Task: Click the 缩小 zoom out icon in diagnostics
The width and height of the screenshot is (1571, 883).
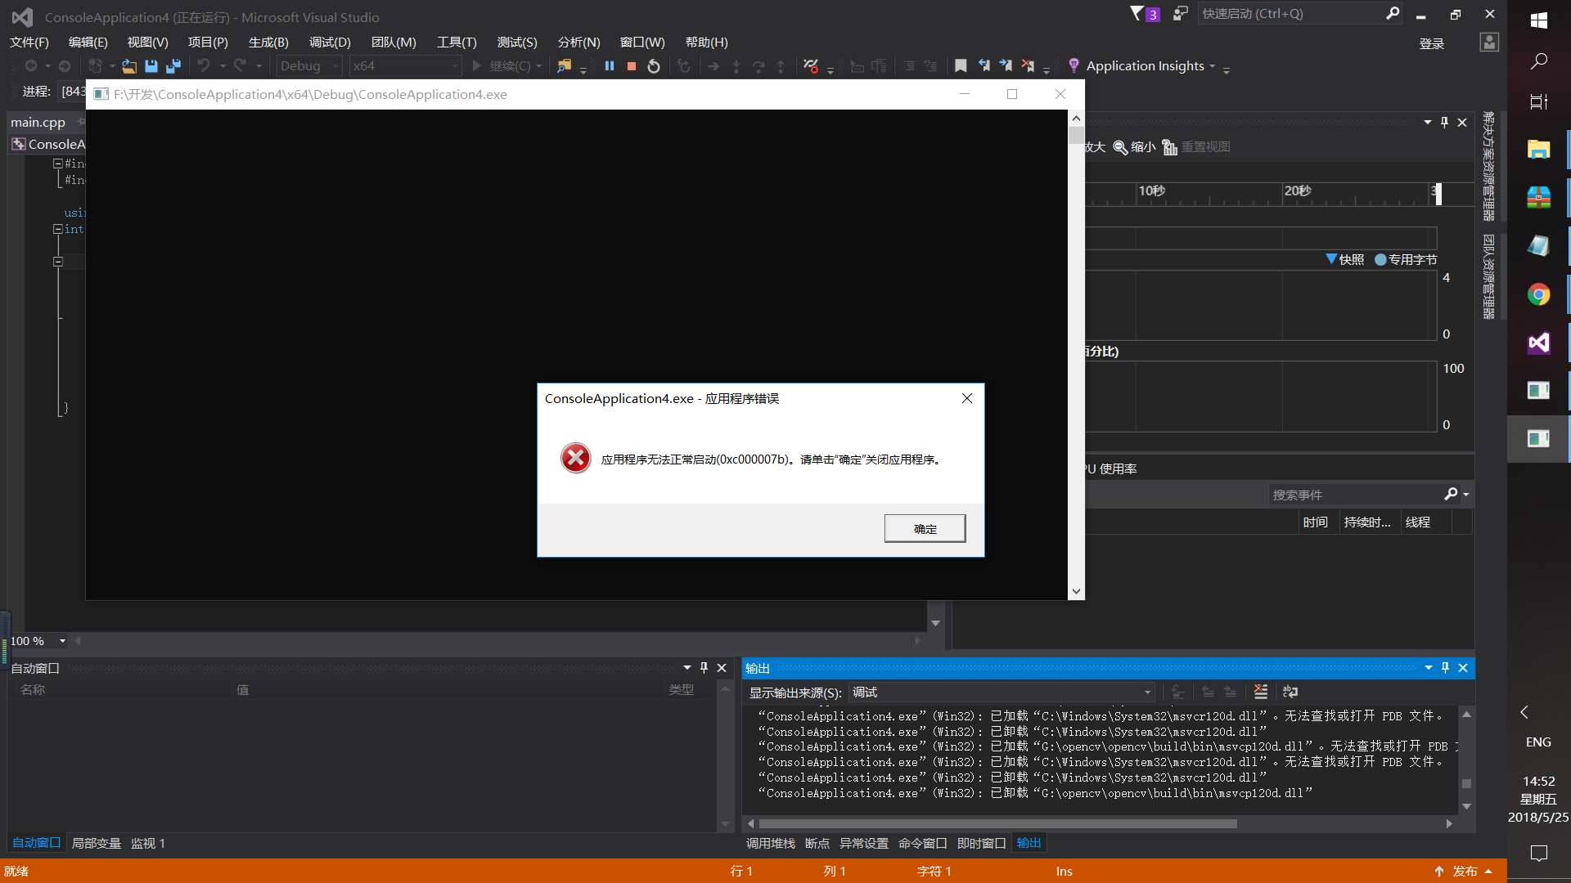Action: point(1134,147)
